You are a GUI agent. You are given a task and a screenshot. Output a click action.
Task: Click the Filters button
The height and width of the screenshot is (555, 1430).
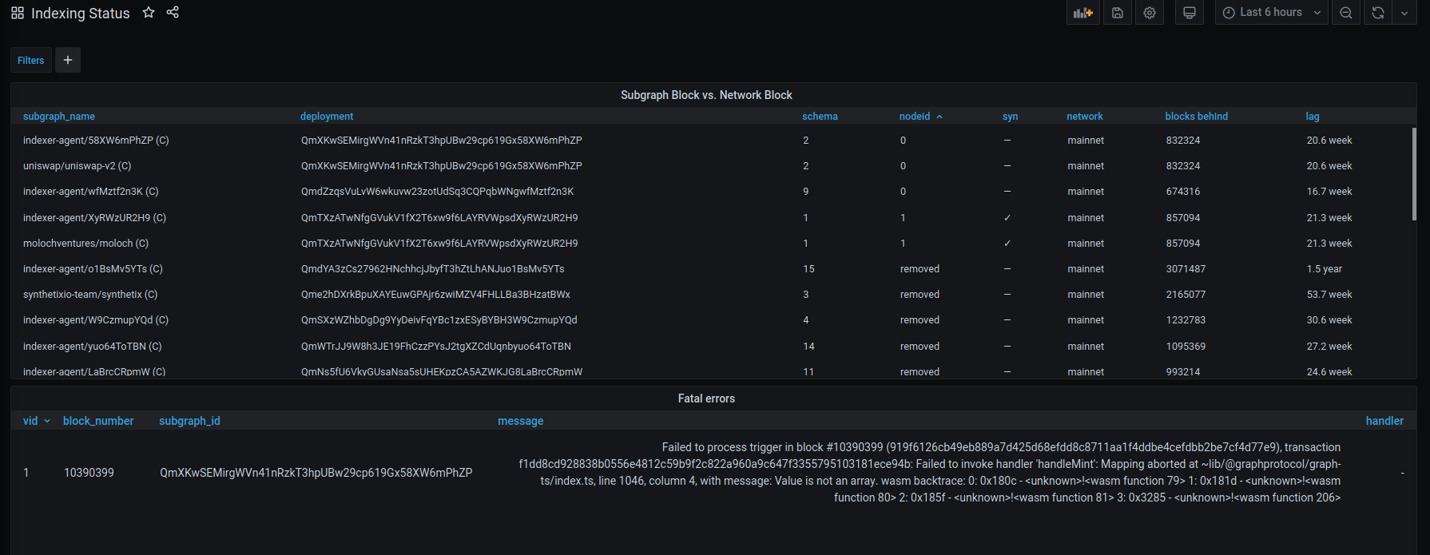pyautogui.click(x=31, y=60)
